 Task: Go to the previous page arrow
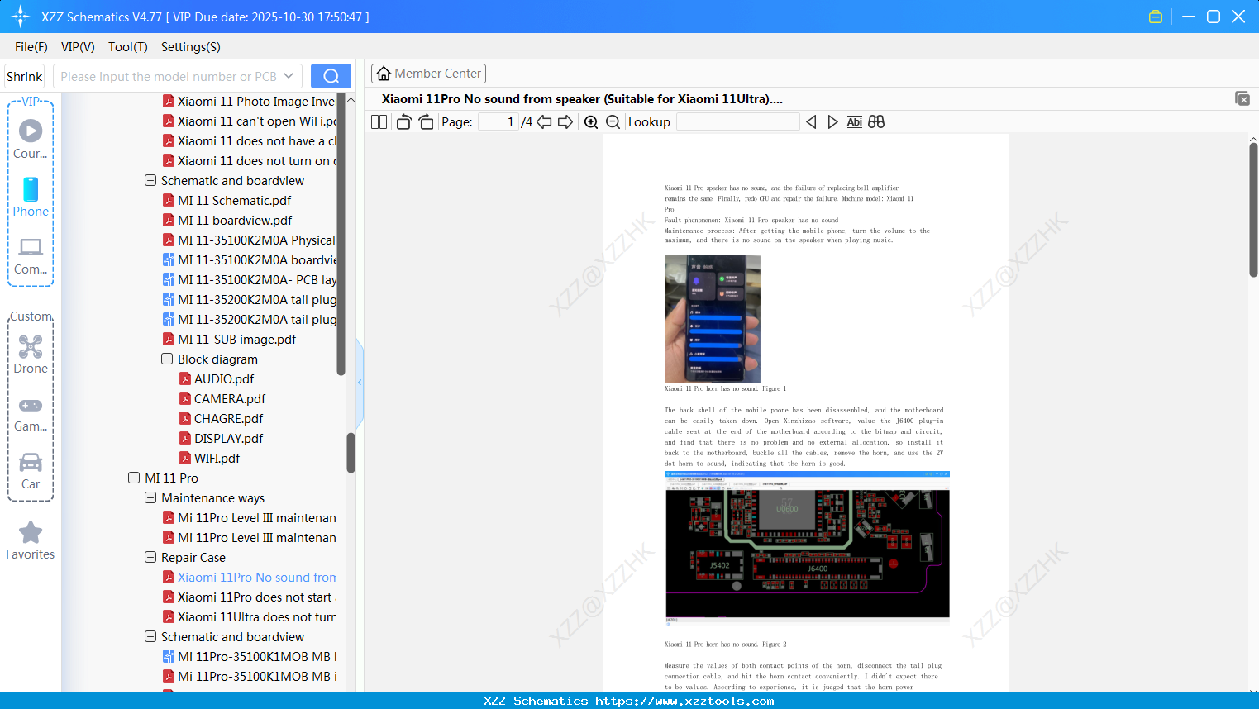tap(544, 121)
